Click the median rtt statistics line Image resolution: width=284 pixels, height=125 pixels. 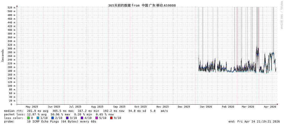click(86, 111)
